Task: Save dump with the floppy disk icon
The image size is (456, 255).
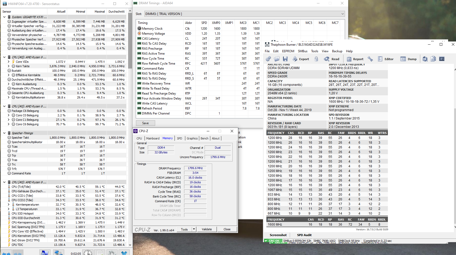Action: point(285,59)
